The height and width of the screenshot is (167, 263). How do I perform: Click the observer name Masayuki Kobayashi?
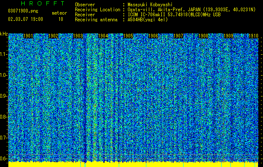tap(150, 5)
